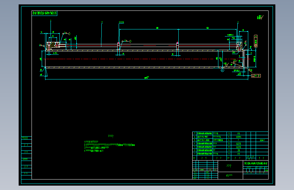The width and height of the screenshot is (294, 190).
Task: Select the ??? part name cell in the title block
Action: pyautogui.click(x=231, y=166)
